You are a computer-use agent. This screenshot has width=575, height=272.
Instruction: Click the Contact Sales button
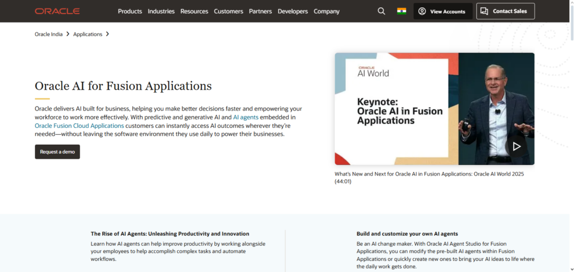point(505,11)
